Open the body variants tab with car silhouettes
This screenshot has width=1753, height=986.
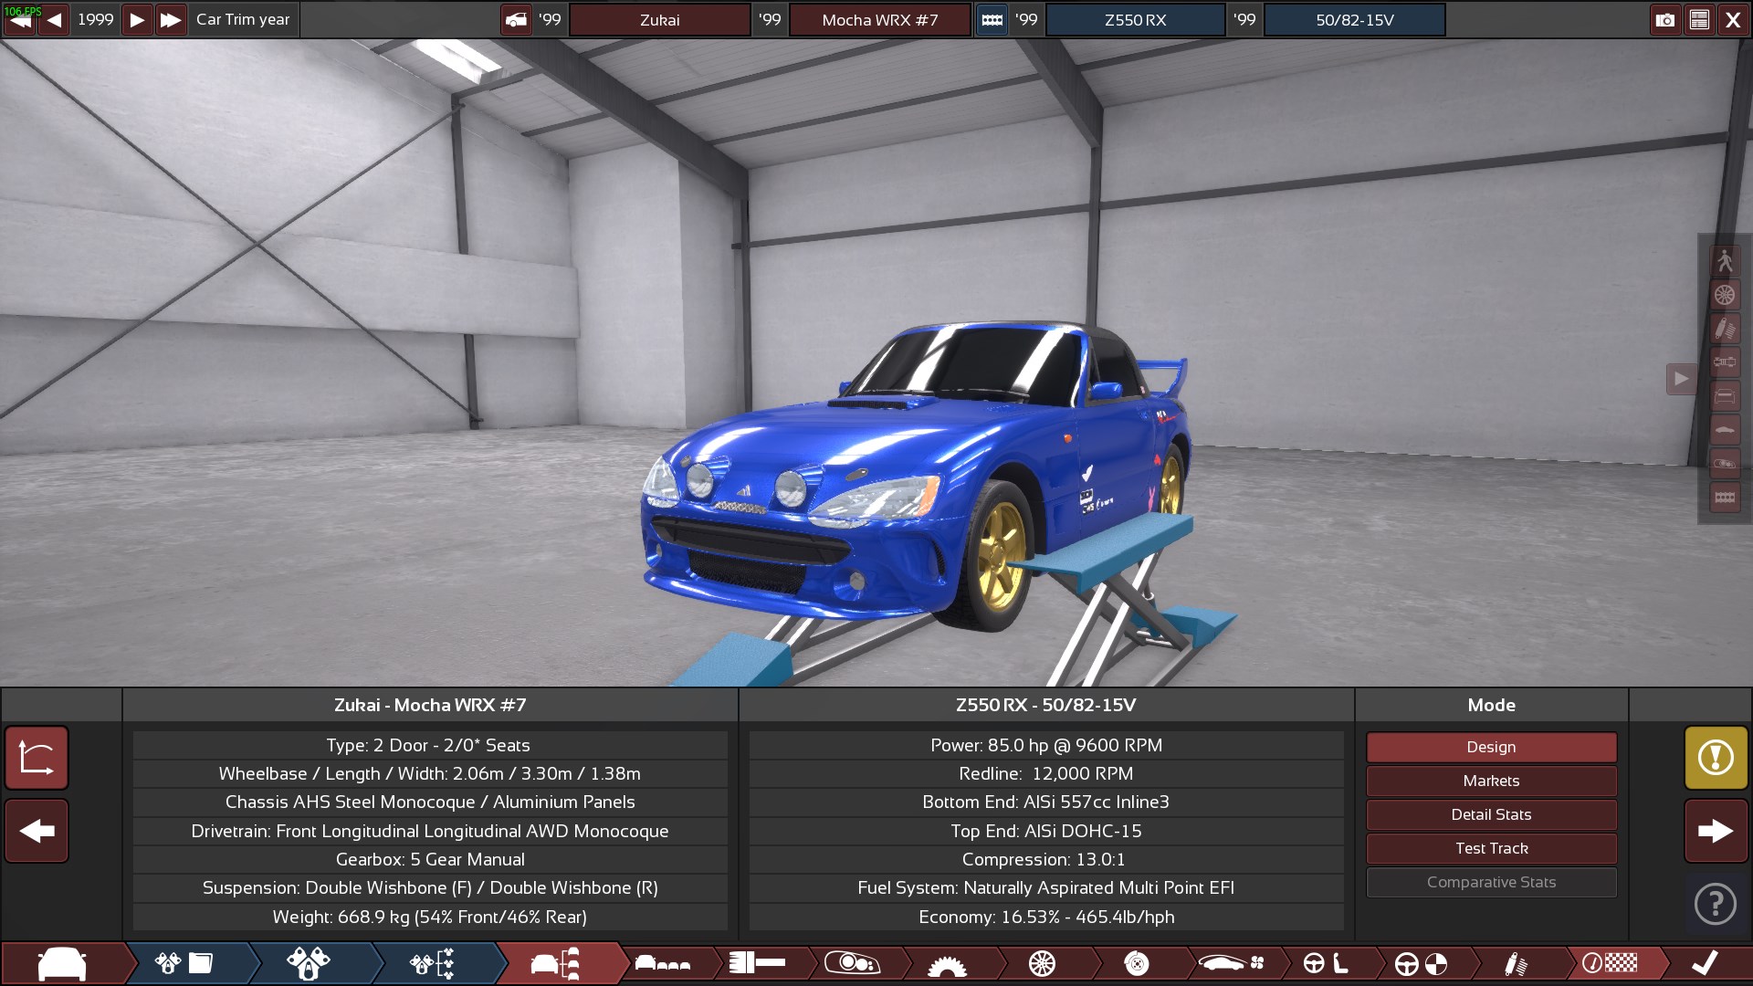point(664,963)
